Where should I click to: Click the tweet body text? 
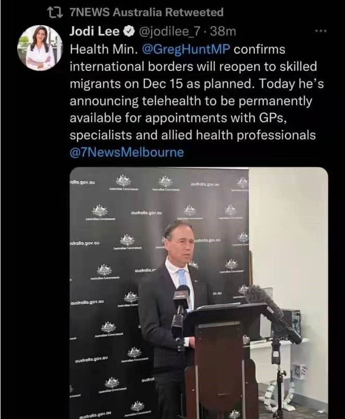196,101
